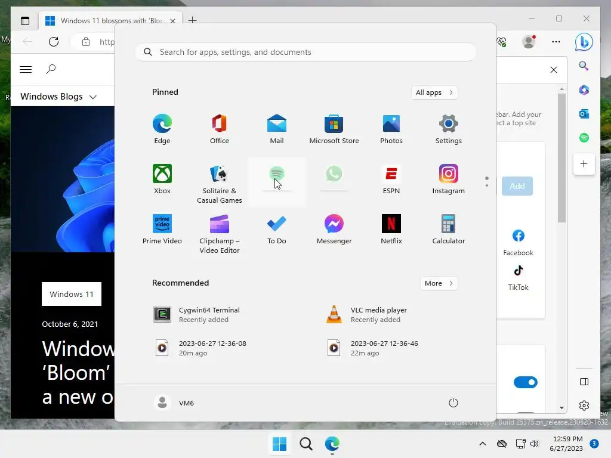
Task: Toggle the sidebar hide button in Edge
Action: 584,382
